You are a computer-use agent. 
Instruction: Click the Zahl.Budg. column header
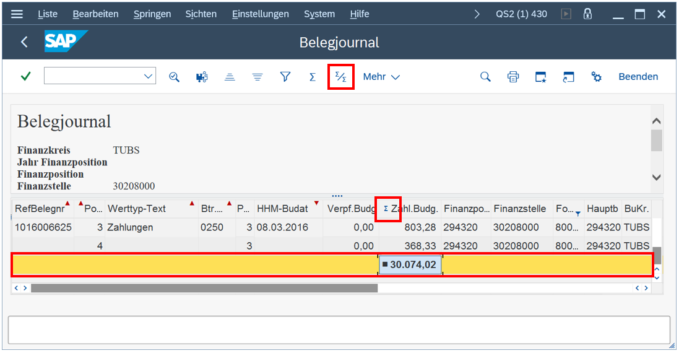point(413,209)
